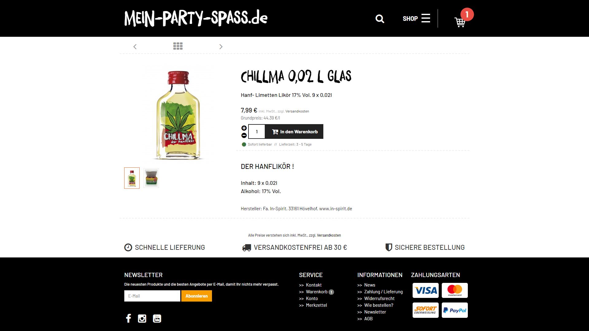Open the SHOP hamburger menu
The image size is (589, 331).
click(416, 18)
